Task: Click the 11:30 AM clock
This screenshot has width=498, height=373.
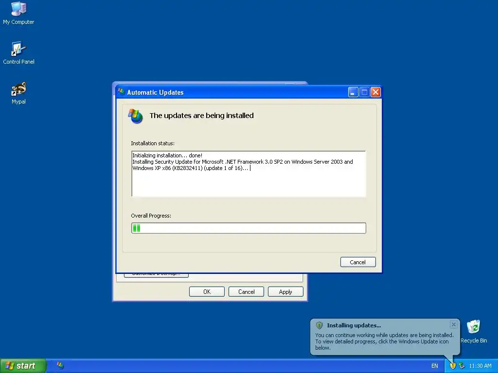Action: pyautogui.click(x=480, y=366)
